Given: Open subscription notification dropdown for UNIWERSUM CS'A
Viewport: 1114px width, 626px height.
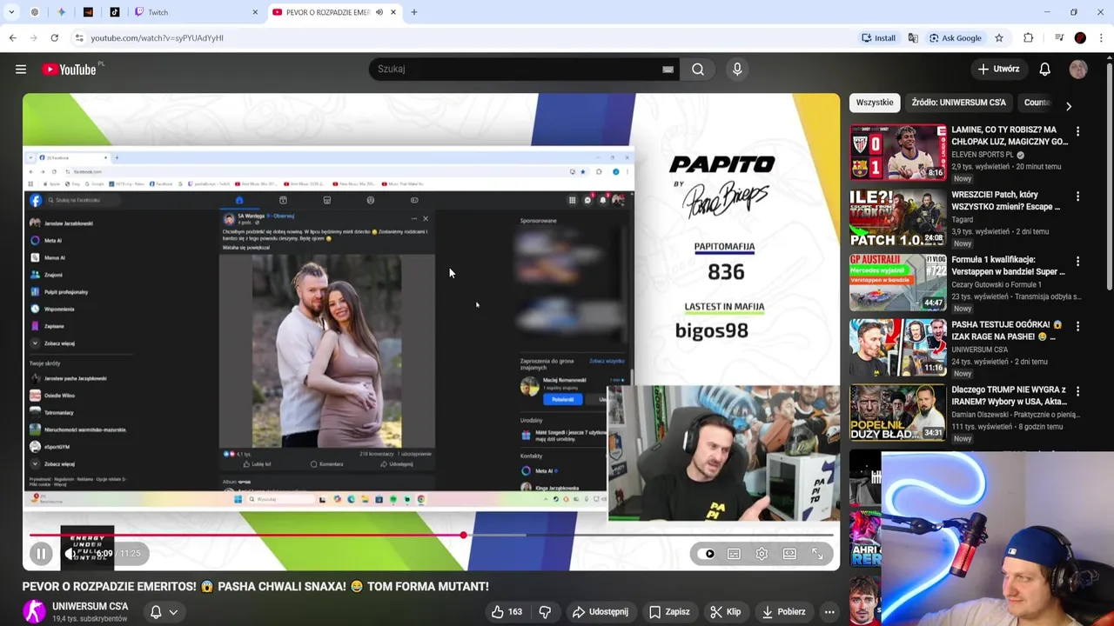Looking at the screenshot, I should pyautogui.click(x=164, y=612).
